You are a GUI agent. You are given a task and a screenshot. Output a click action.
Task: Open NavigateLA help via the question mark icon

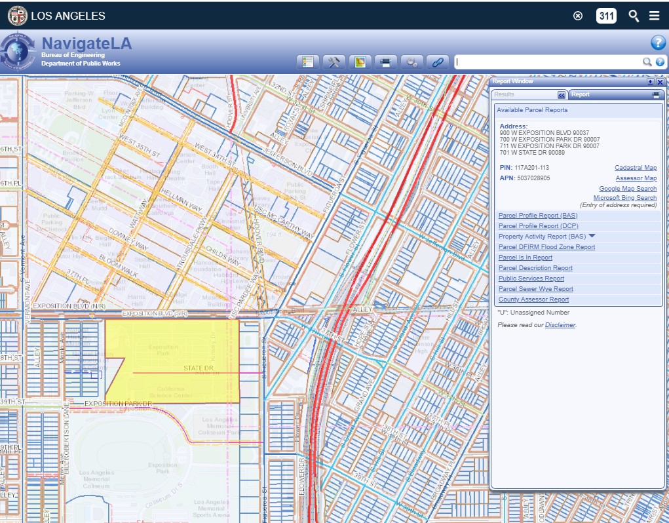coord(657,43)
